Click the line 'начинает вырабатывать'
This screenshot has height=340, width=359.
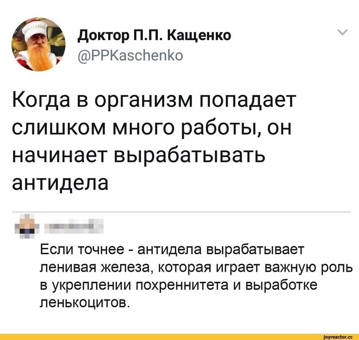(139, 155)
